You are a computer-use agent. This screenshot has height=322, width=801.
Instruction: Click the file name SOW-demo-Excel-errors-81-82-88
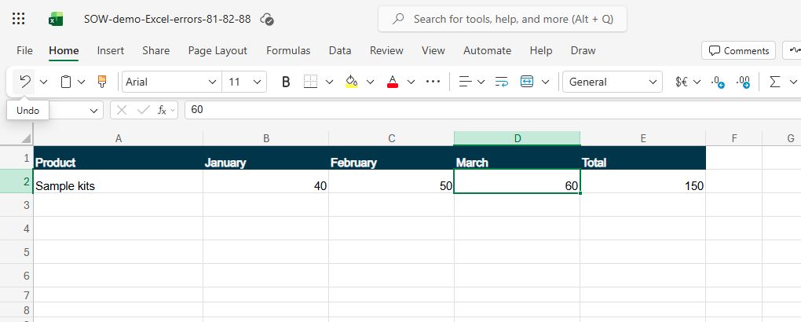point(167,19)
